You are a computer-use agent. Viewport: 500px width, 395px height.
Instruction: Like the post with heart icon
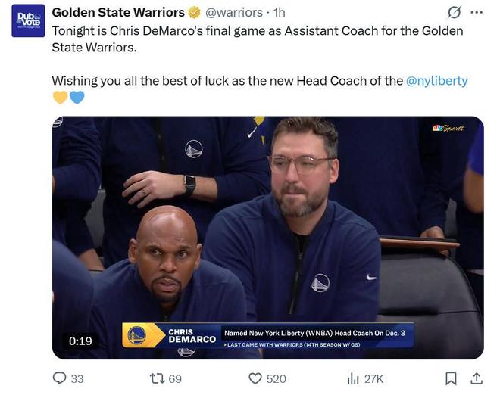255,378
